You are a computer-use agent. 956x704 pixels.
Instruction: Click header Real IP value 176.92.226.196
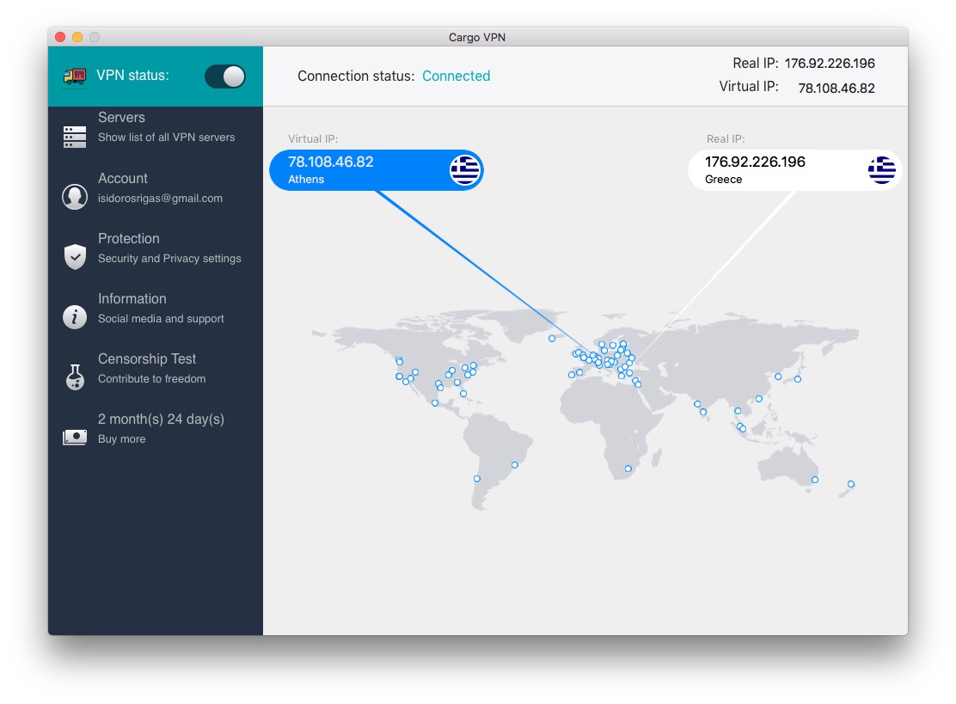(x=830, y=64)
